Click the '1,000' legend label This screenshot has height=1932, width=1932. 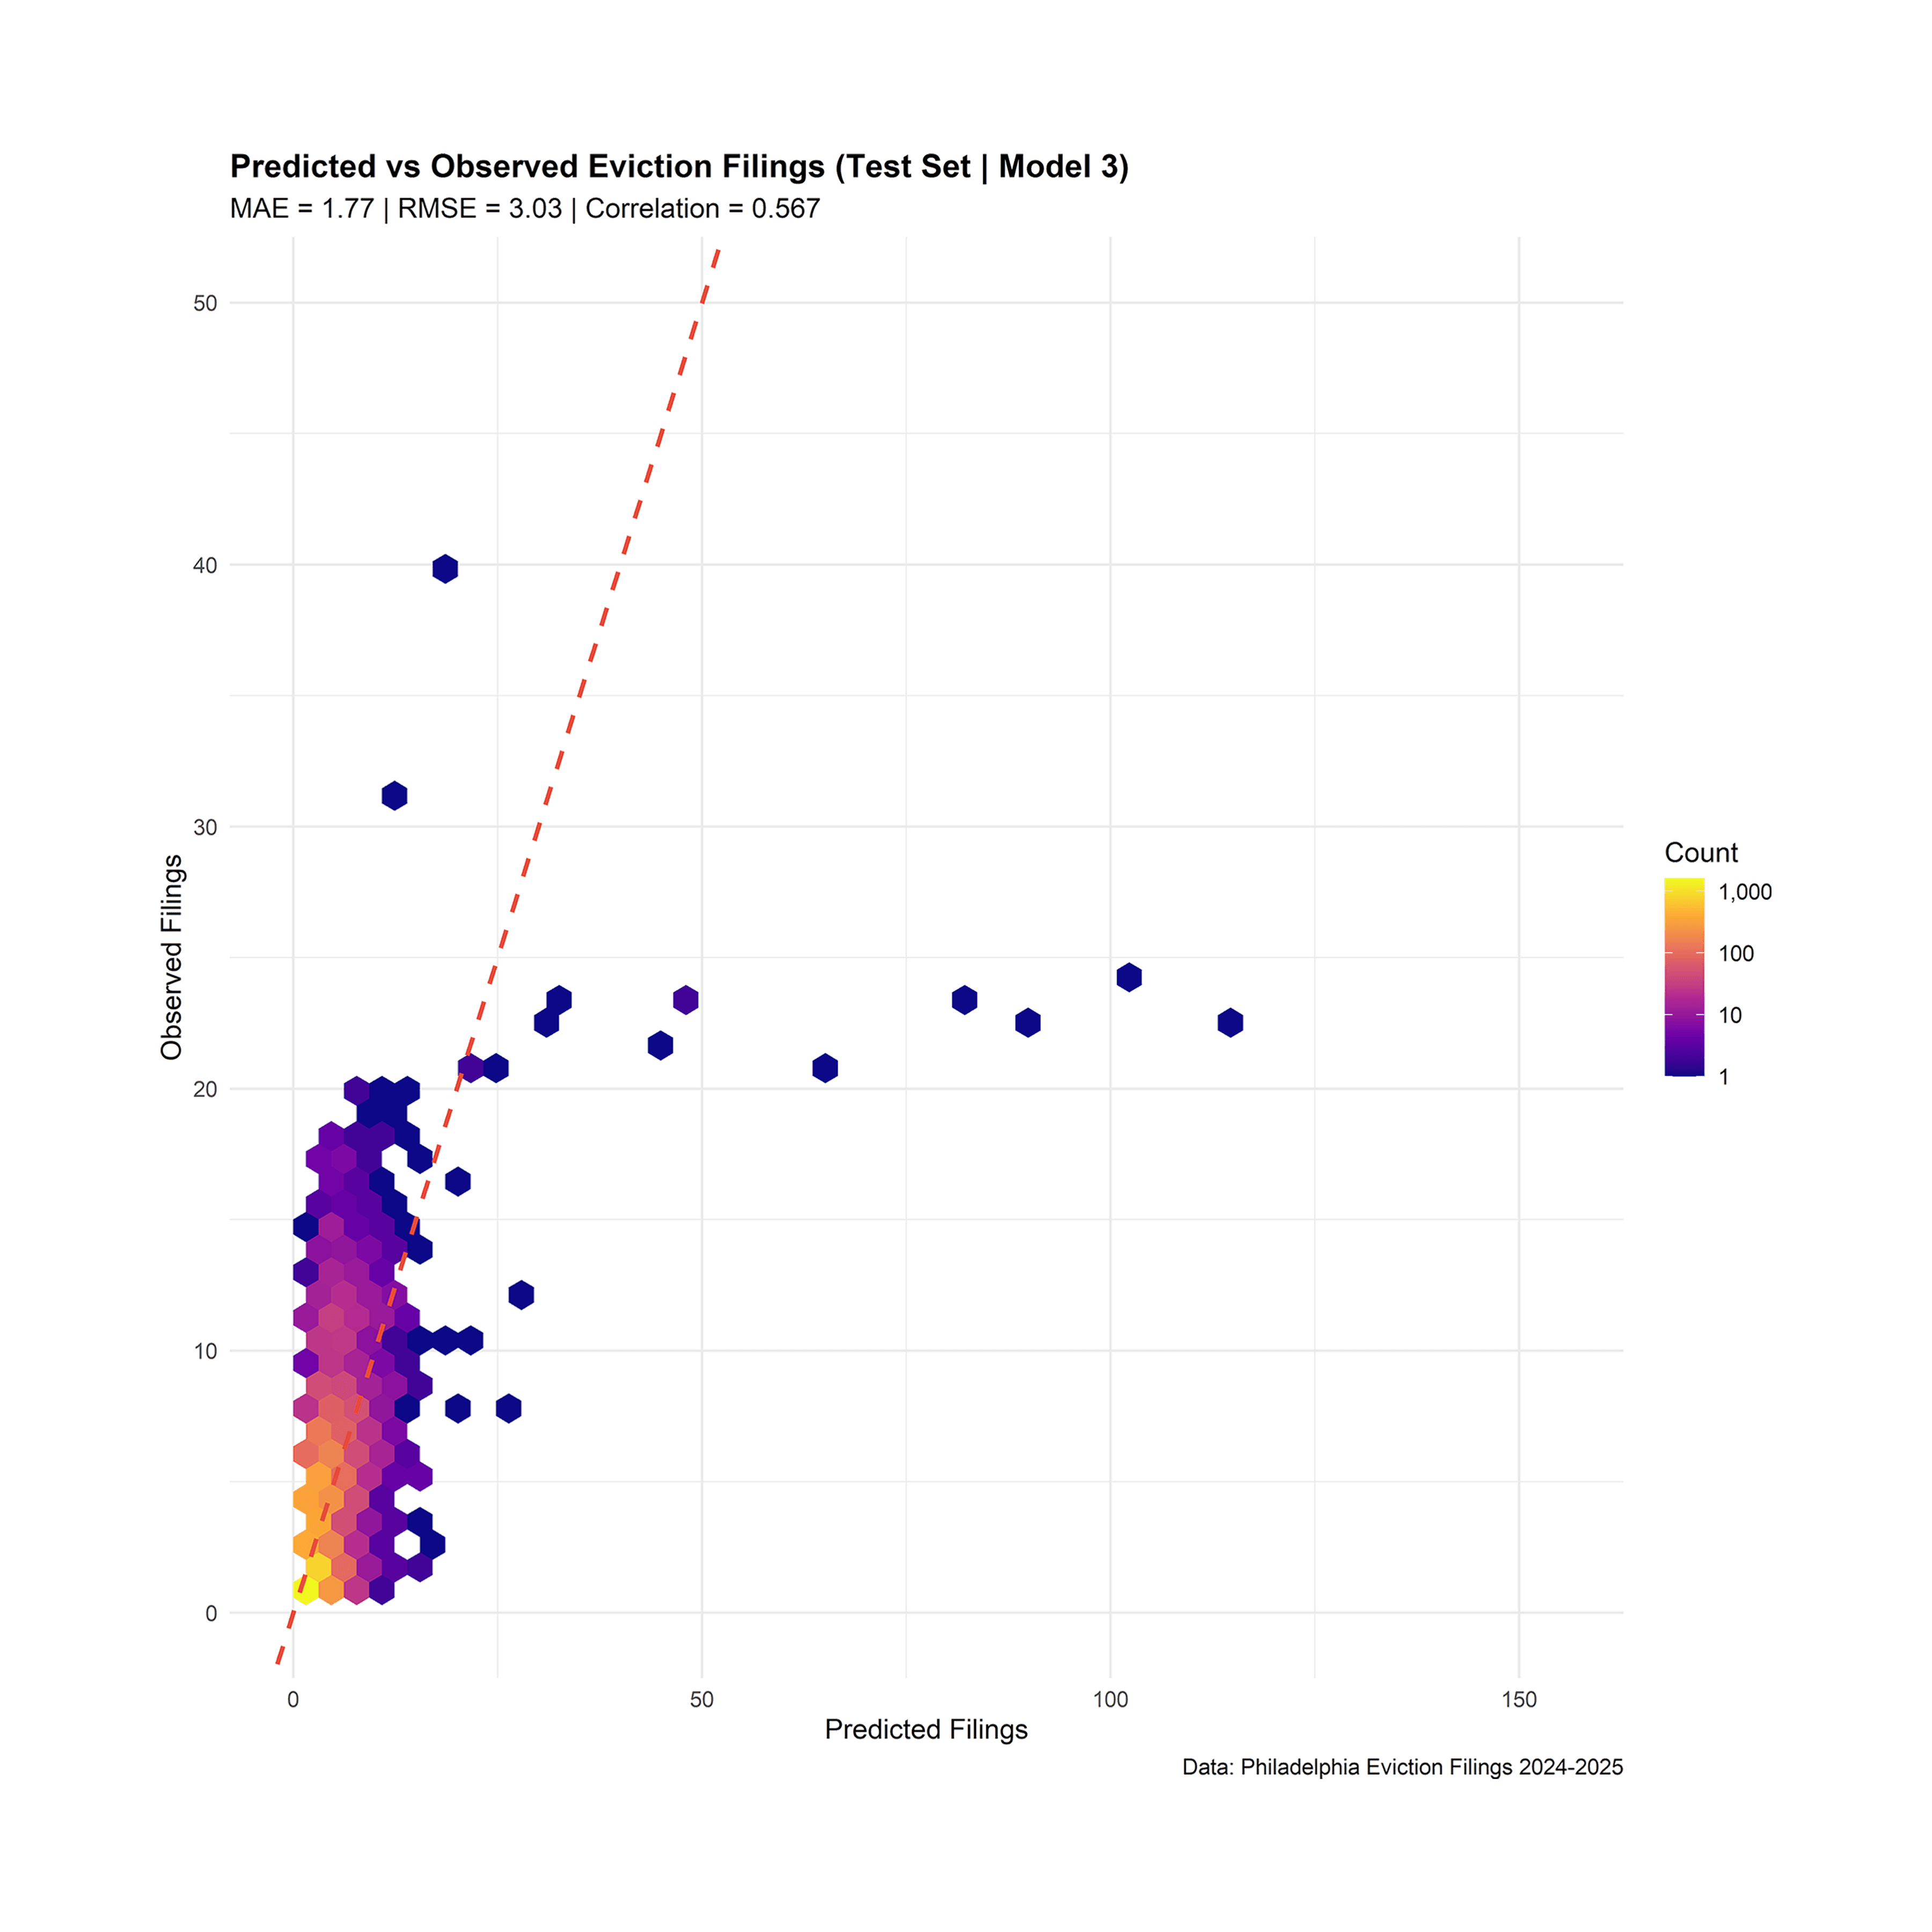click(1745, 892)
